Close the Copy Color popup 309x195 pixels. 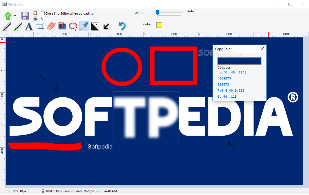262,49
